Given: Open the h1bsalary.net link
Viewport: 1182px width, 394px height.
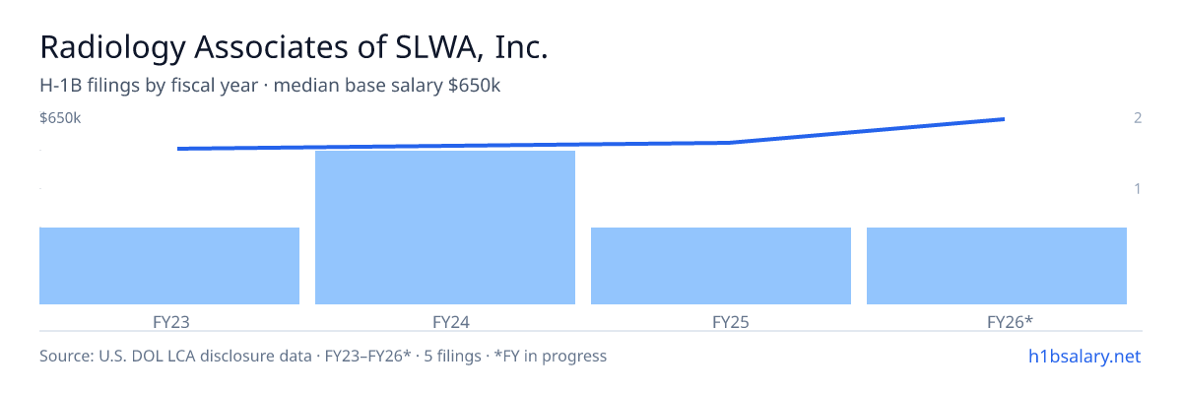Looking at the screenshot, I should pos(1083,356).
